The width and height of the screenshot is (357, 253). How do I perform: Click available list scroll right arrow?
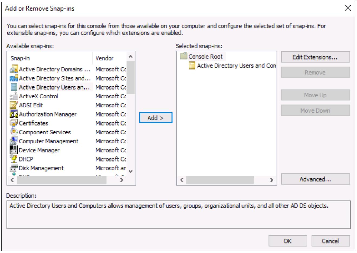122,180
